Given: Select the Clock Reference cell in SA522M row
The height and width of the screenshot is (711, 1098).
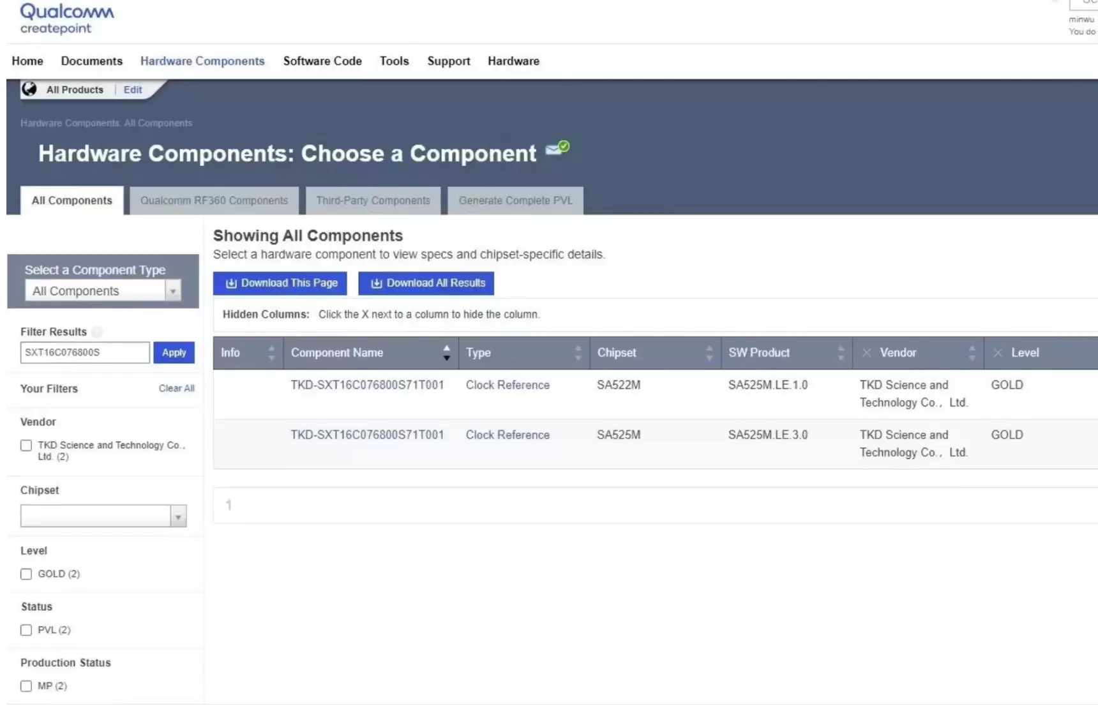Looking at the screenshot, I should pos(508,385).
